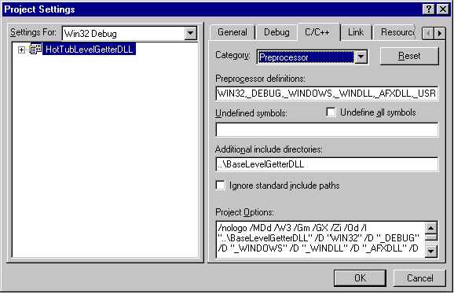Toggle Ignore standard include paths

coord(221,185)
